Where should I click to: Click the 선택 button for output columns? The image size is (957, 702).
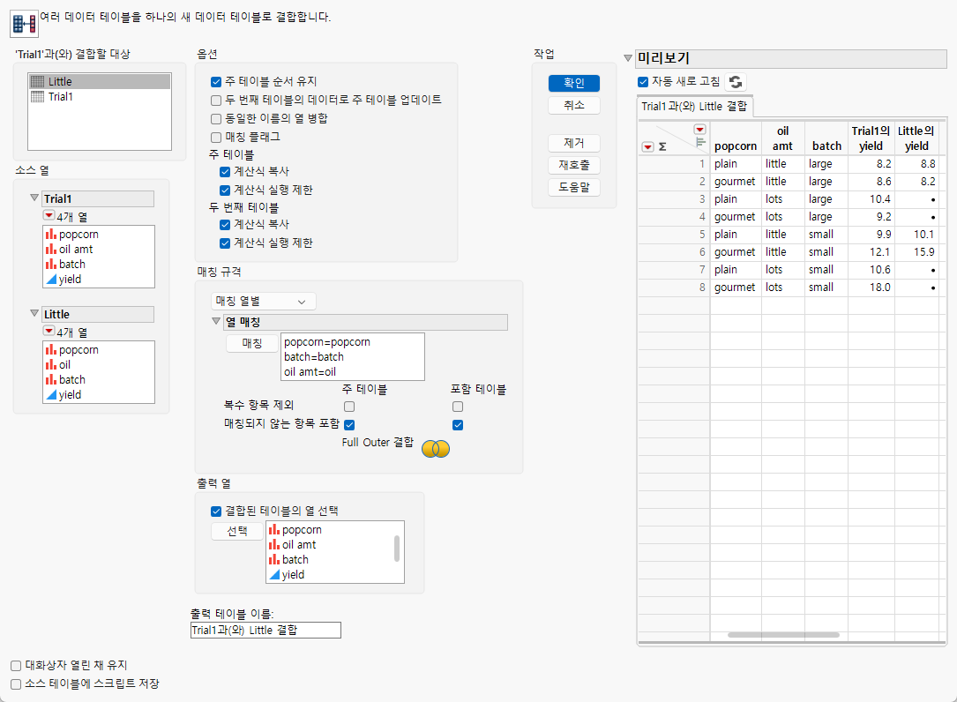click(x=236, y=531)
